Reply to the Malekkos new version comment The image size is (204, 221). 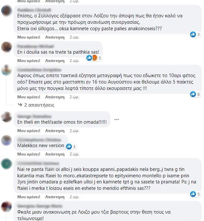coord(55,154)
